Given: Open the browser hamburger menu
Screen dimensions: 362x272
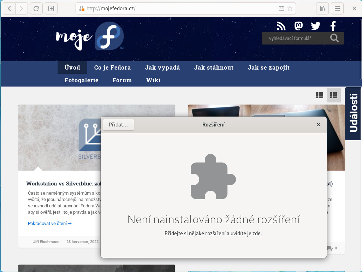Looking at the screenshot, I should (x=337, y=8).
